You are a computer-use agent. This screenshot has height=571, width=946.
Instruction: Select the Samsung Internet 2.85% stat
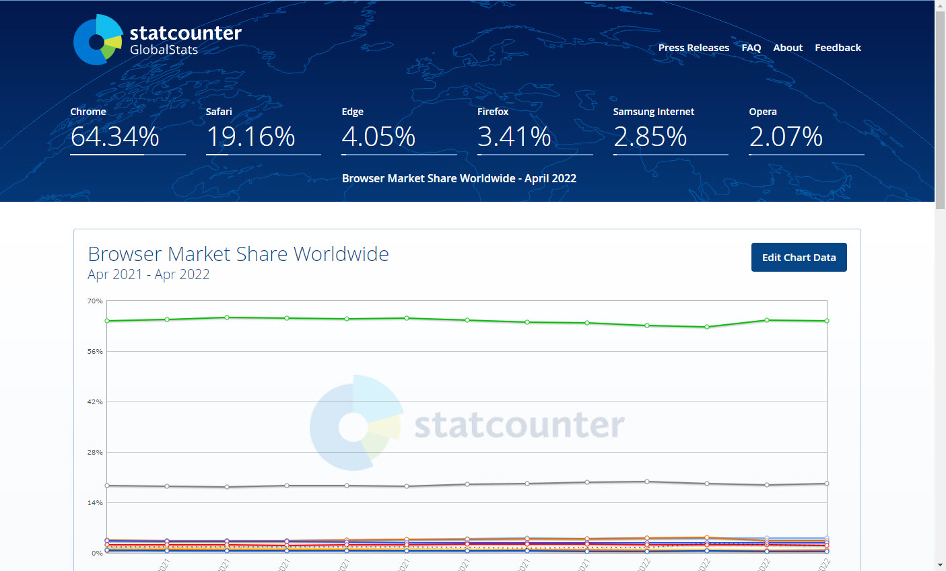671,130
